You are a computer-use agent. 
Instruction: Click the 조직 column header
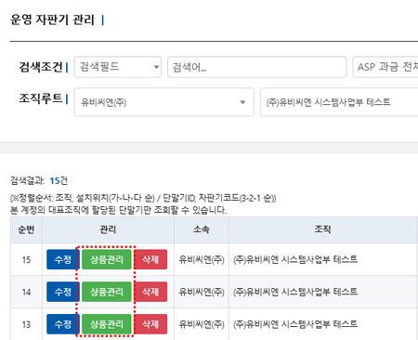coord(323,229)
